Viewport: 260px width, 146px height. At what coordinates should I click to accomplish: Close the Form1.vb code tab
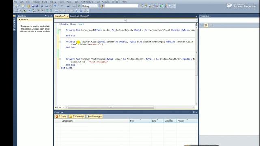tap(67, 16)
